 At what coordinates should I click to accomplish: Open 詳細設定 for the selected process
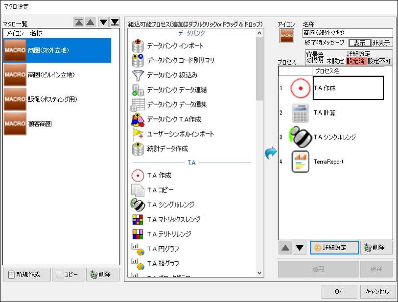pyautogui.click(x=334, y=248)
